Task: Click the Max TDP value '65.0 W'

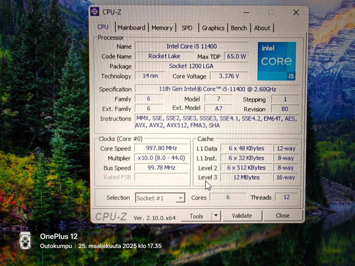Action: 236,56
